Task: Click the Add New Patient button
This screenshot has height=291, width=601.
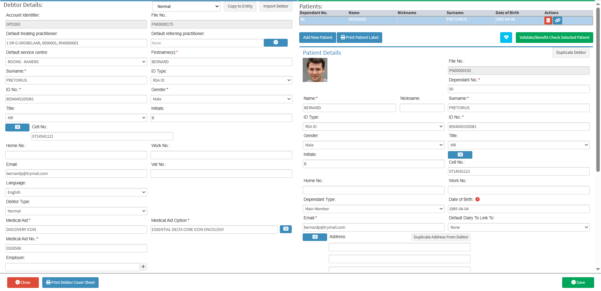Action: point(317,38)
